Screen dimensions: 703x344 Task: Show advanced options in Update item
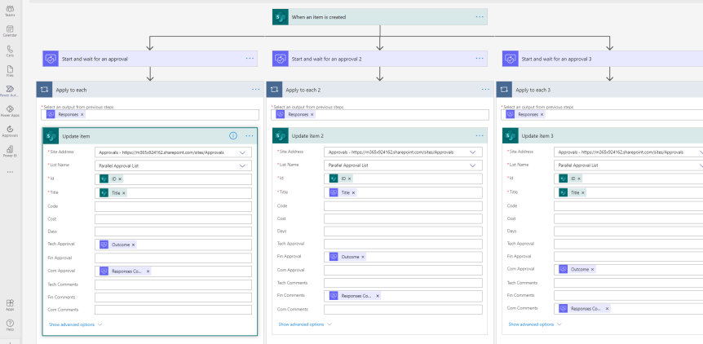point(75,324)
